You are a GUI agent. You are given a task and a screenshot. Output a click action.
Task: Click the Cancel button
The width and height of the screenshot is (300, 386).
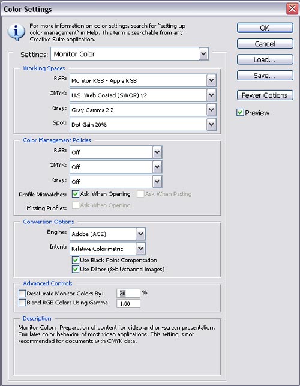265,44
